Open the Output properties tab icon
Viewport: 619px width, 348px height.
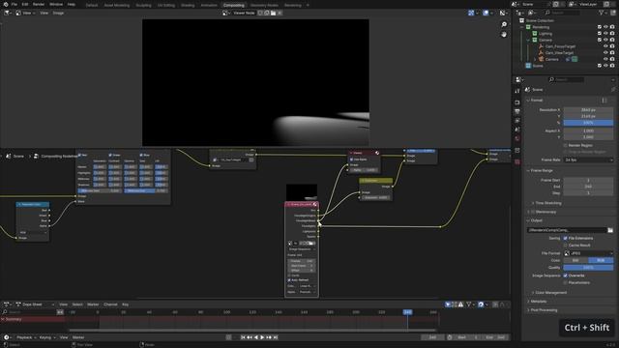[517, 112]
